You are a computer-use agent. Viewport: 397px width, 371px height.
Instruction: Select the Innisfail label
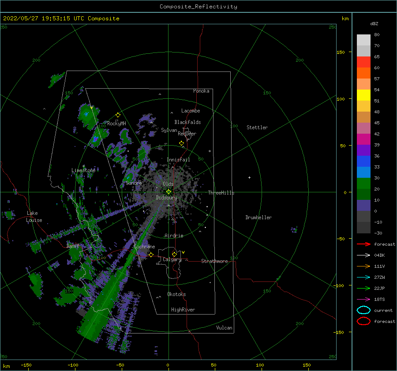pos(178,160)
